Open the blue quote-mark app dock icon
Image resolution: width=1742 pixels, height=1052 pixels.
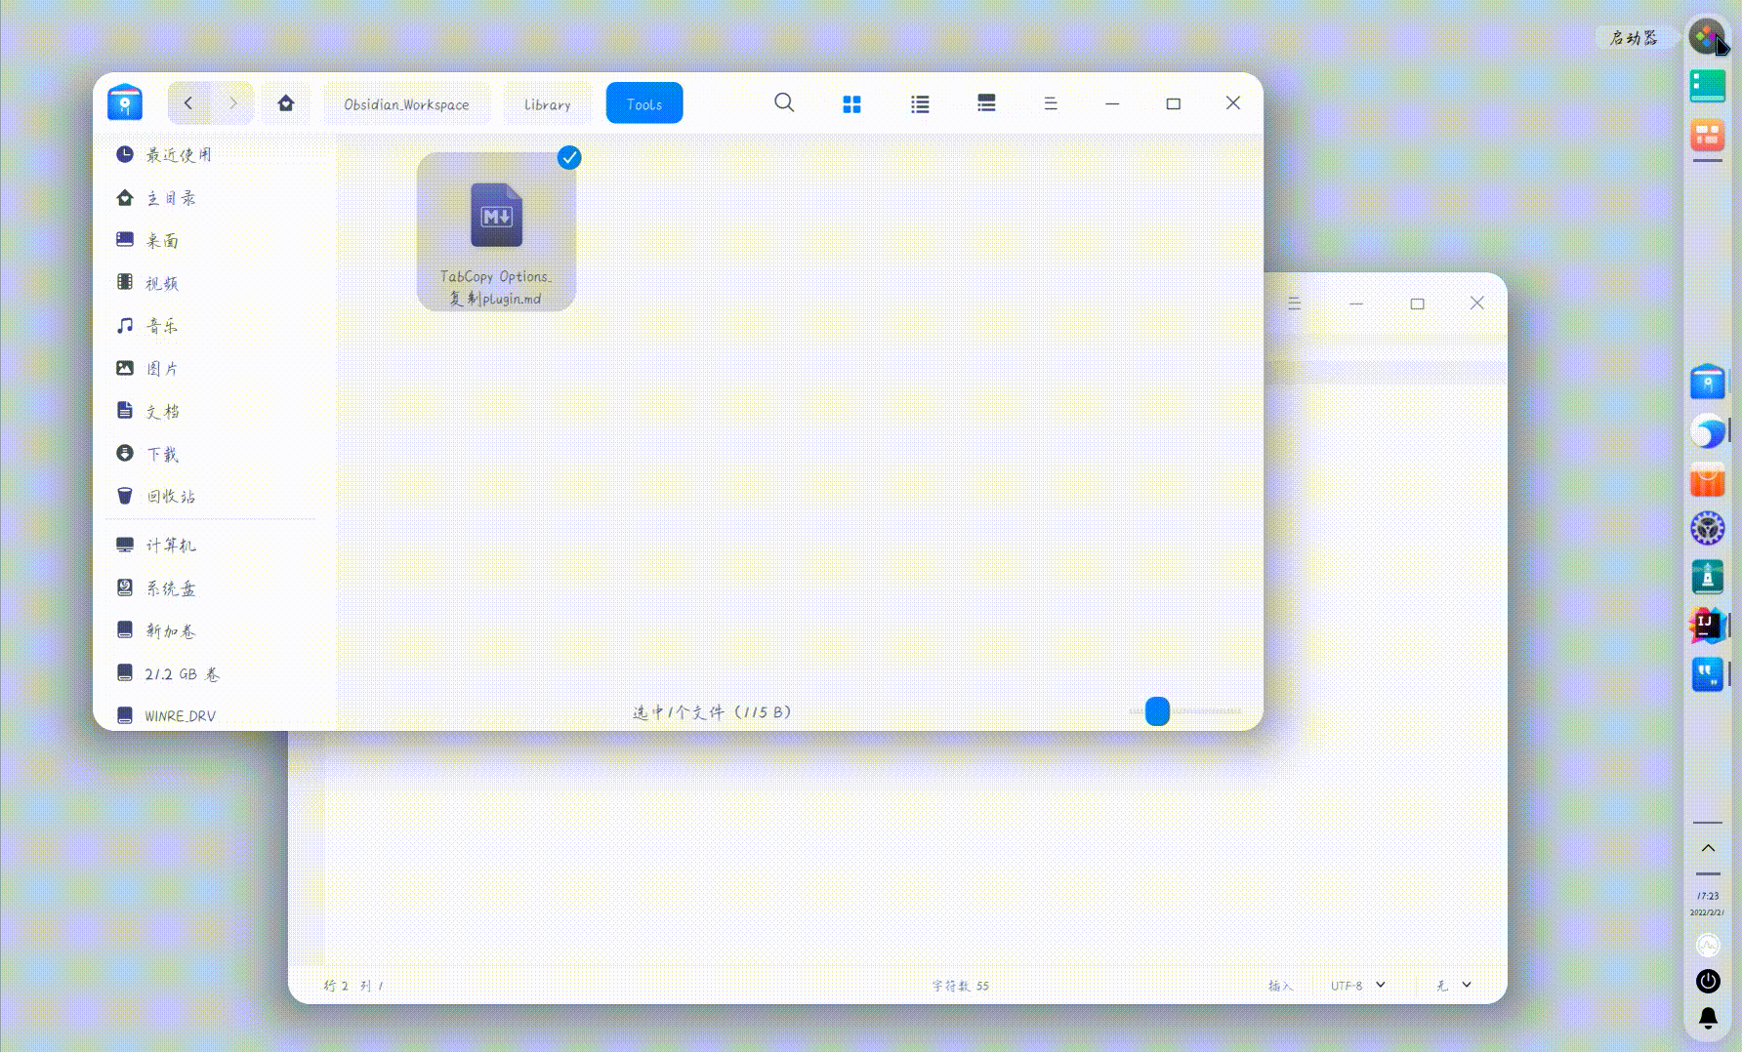pos(1707,674)
